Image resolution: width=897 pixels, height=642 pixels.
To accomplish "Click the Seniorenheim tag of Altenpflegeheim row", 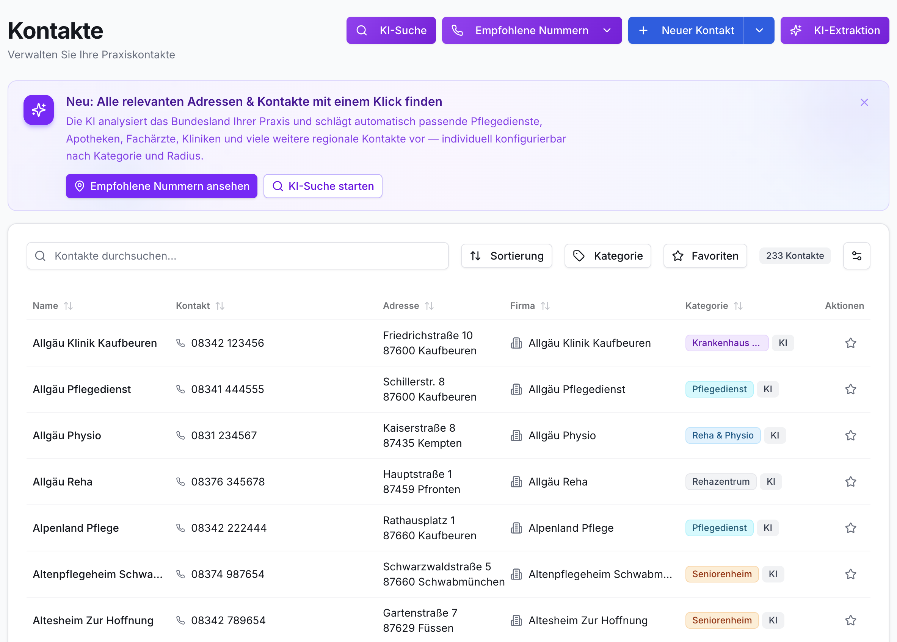I will pos(722,575).
